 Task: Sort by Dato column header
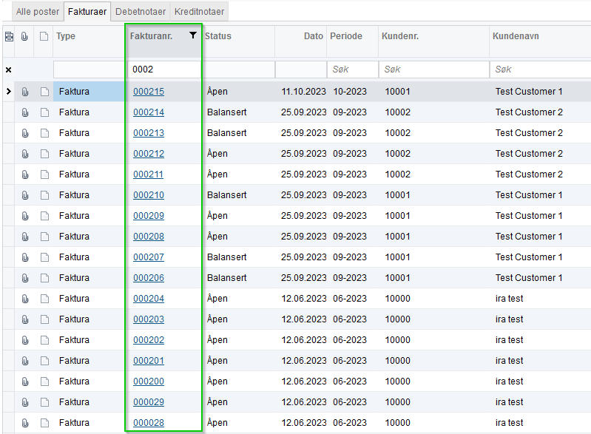pos(313,36)
